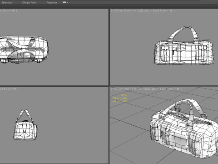Click the yellow Verts statistic text
This screenshot has width=218, height=164.
point(119,101)
